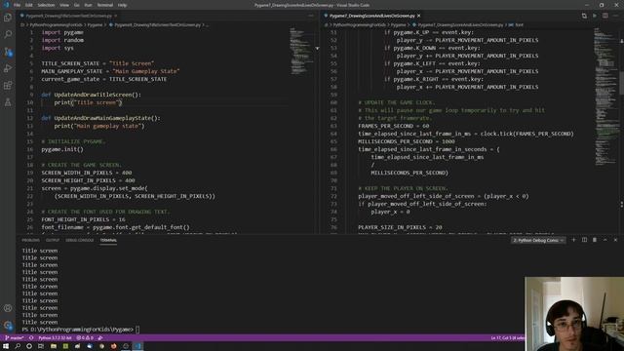The width and height of the screenshot is (624, 351).
Task: Click the left editor minimap
Action: (301, 52)
